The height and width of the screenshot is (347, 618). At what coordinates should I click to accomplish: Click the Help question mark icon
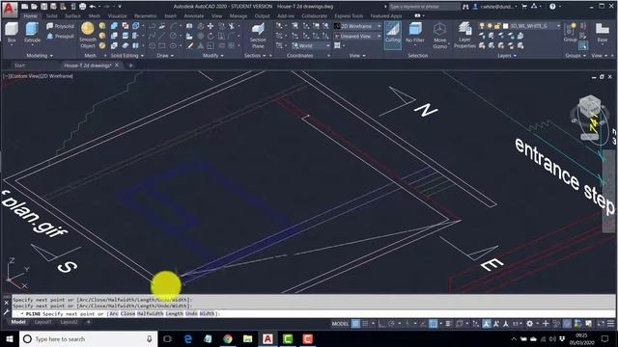(552, 7)
